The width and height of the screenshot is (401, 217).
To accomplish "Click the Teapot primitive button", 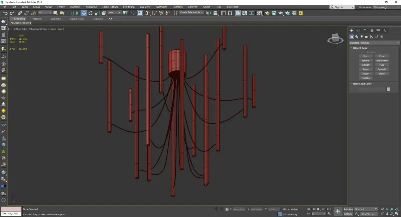I will 366,74.
